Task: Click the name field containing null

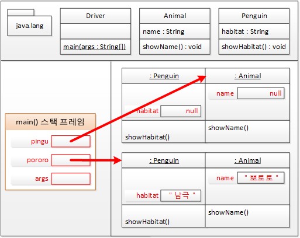Action: pyautogui.click(x=261, y=93)
